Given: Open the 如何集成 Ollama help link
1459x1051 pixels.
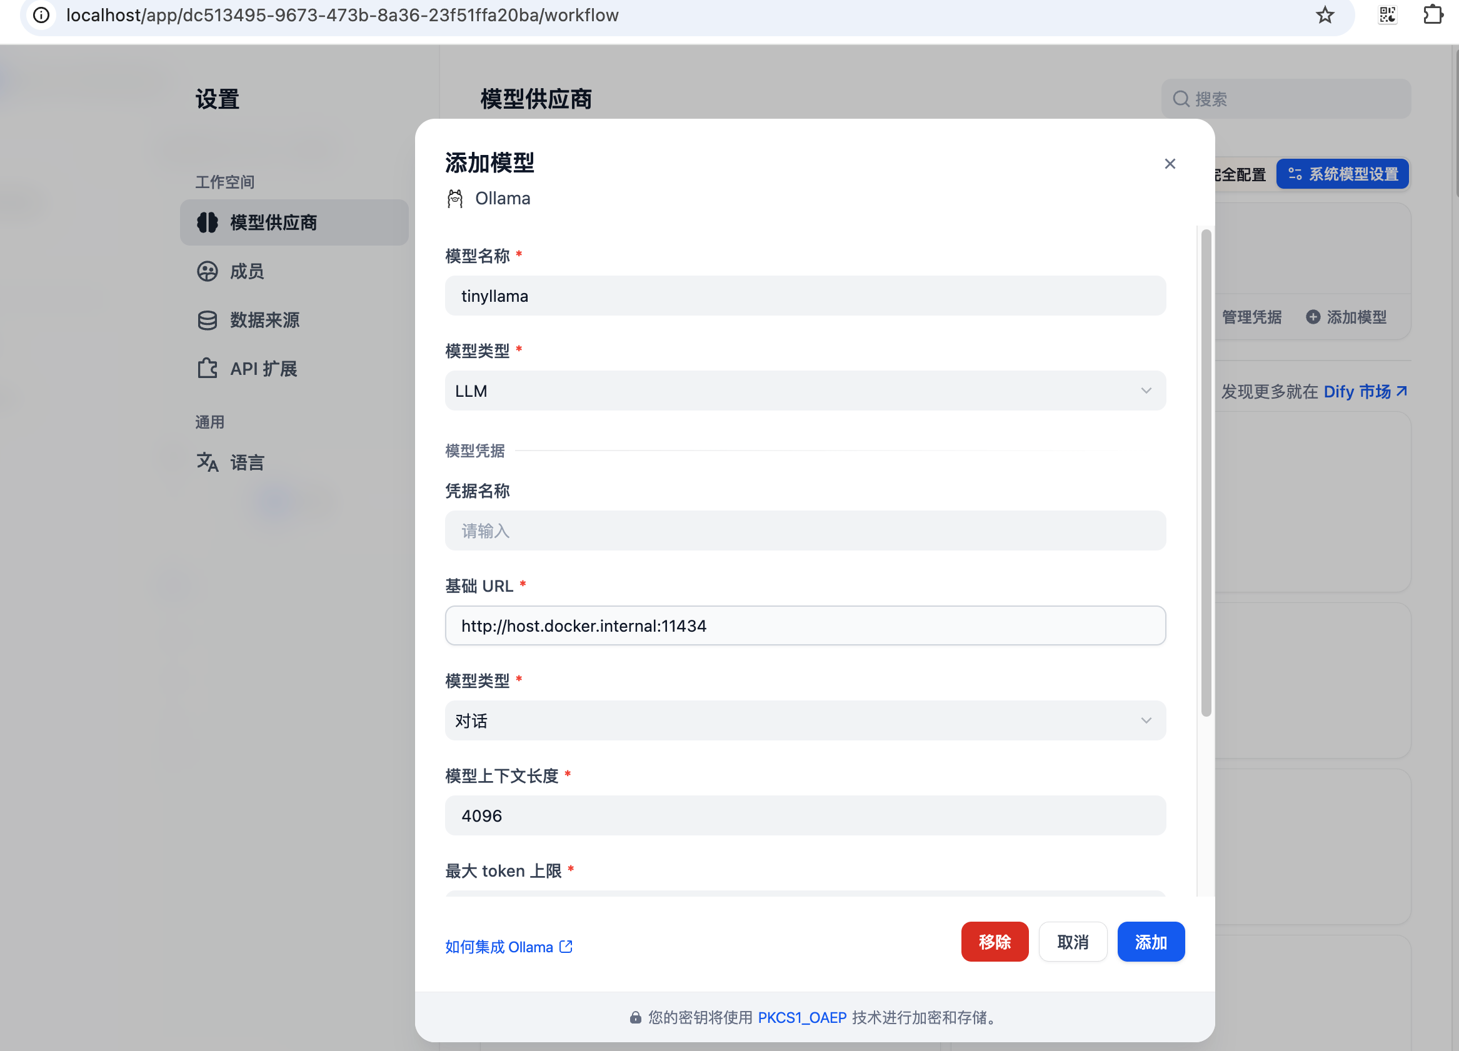Looking at the screenshot, I should (x=508, y=947).
